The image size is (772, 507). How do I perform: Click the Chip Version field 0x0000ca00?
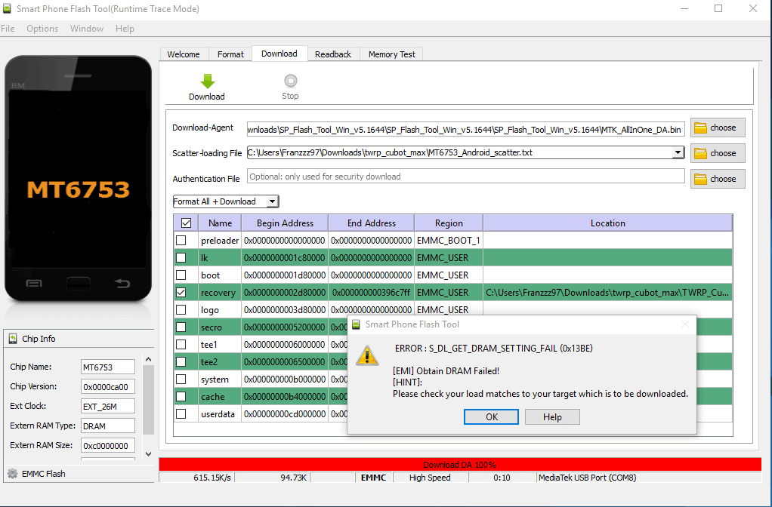[108, 387]
